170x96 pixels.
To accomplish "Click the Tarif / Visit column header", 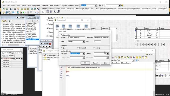I will click(105, 29).
